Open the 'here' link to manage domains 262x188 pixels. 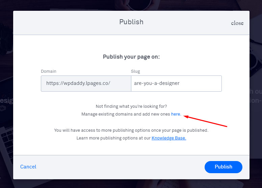176,114
